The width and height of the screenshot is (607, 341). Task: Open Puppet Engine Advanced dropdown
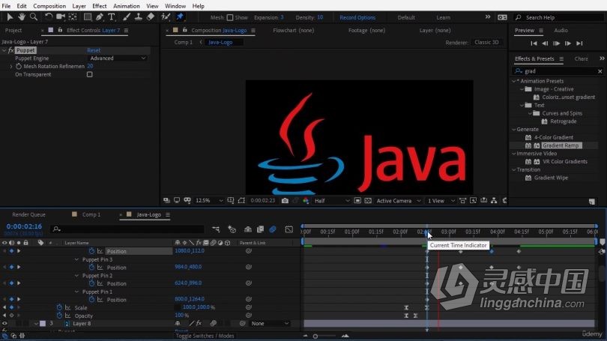(118, 58)
